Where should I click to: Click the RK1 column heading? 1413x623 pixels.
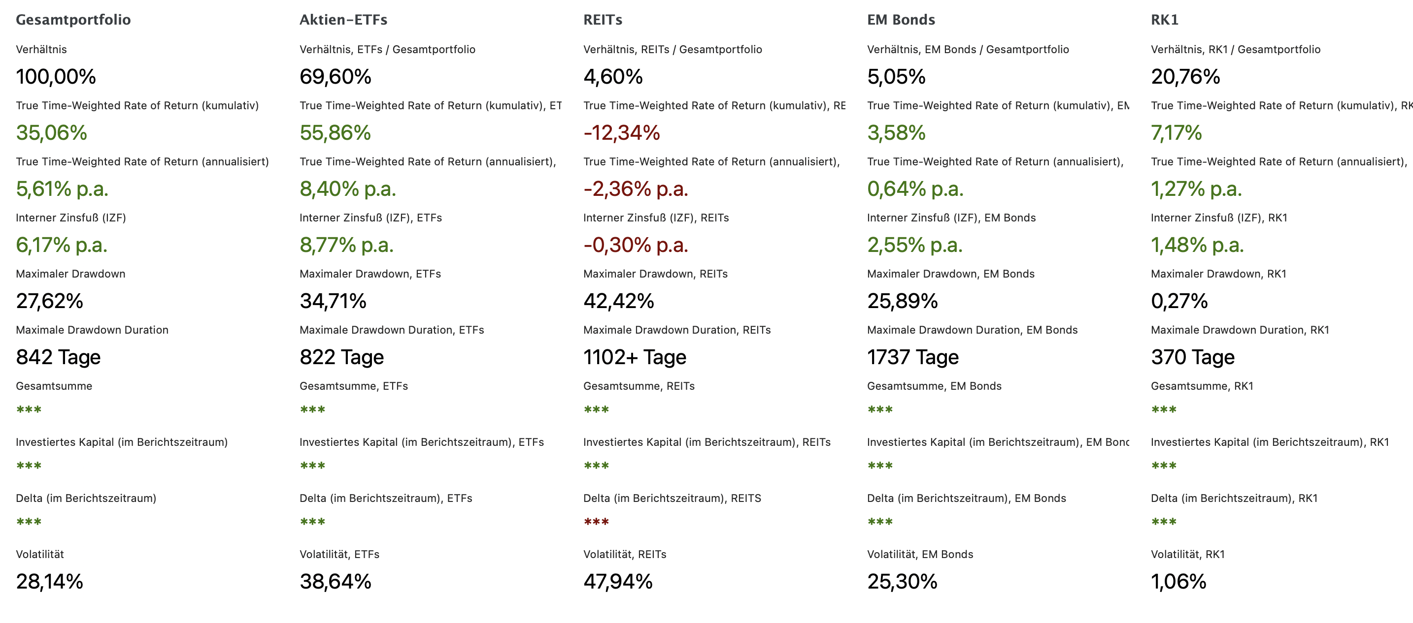(1164, 20)
